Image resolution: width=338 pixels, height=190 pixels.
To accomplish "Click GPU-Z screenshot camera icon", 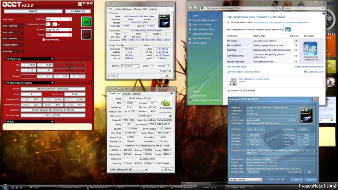I will coord(172,93).
